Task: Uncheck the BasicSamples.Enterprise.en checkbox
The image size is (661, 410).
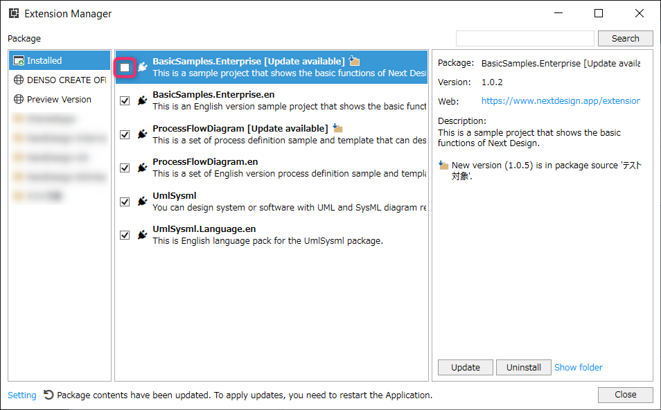Action: (x=125, y=100)
